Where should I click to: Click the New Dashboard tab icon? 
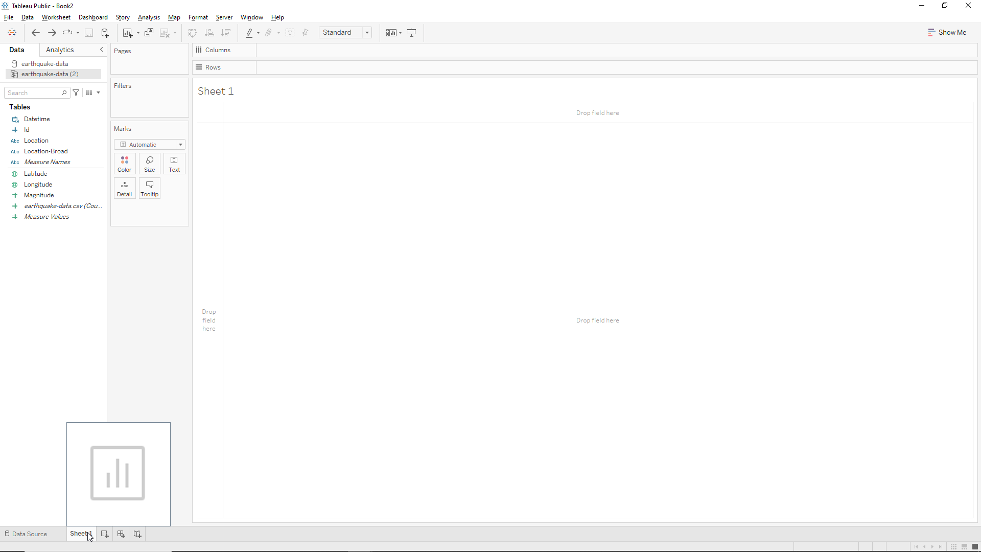click(121, 534)
